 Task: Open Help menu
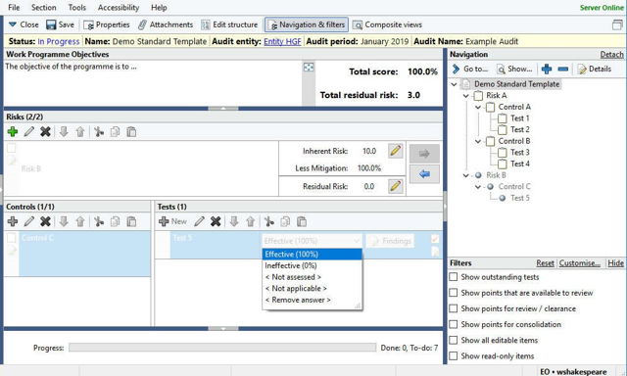159,7
